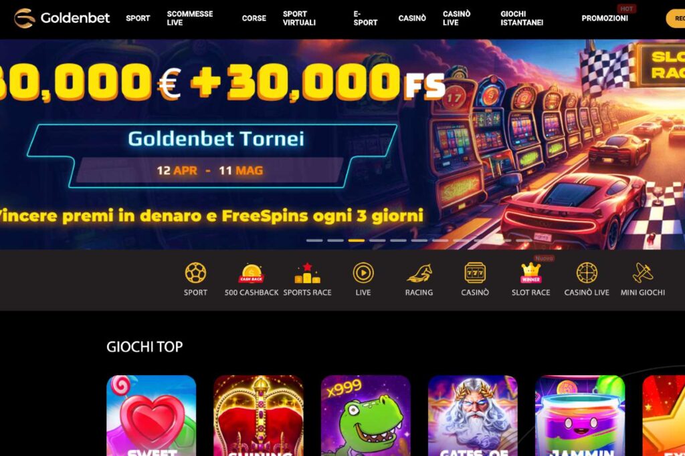Open the E-Sport menu item
Image resolution: width=685 pixels, height=456 pixels.
(365, 18)
